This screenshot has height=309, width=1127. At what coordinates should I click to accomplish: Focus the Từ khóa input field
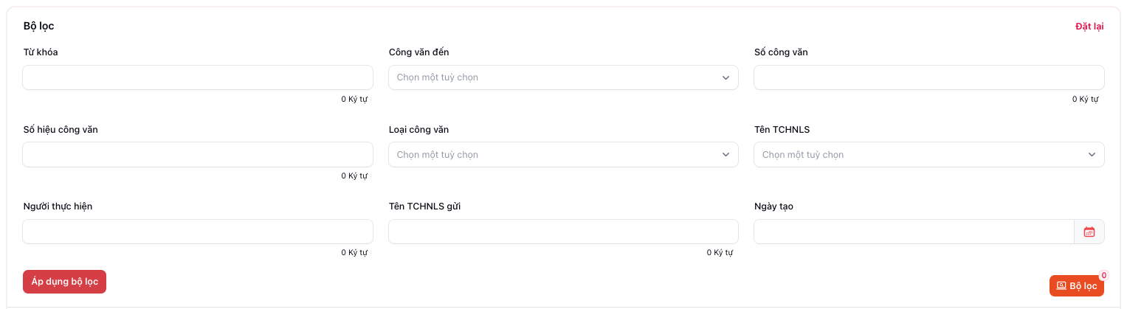coord(198,77)
